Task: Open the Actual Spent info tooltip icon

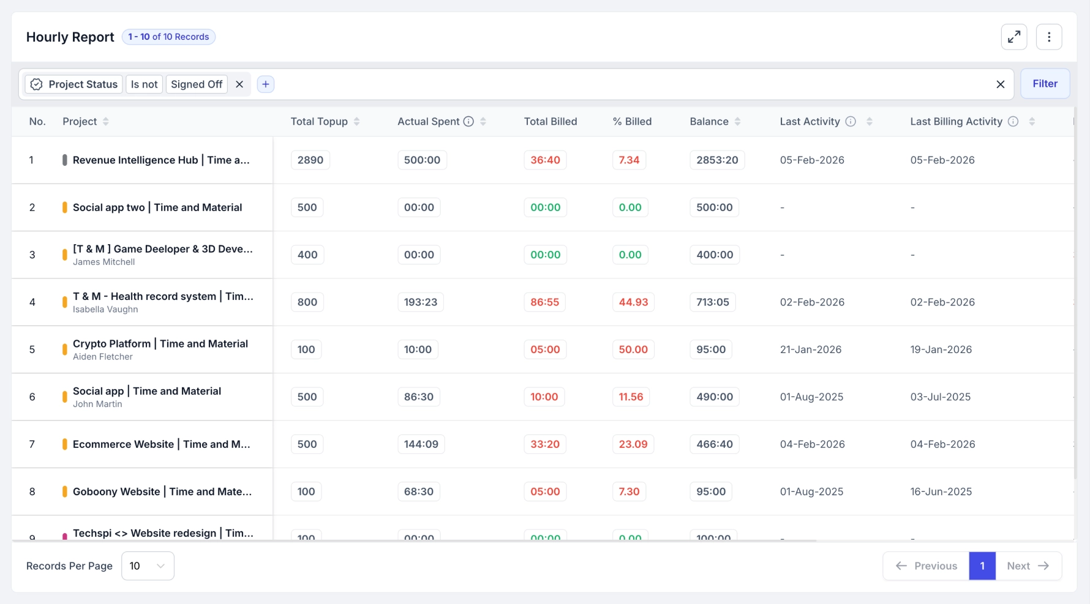Action: (469, 121)
